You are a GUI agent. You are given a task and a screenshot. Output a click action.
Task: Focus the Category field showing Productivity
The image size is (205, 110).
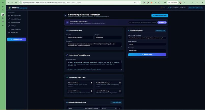[x=108, y=37]
